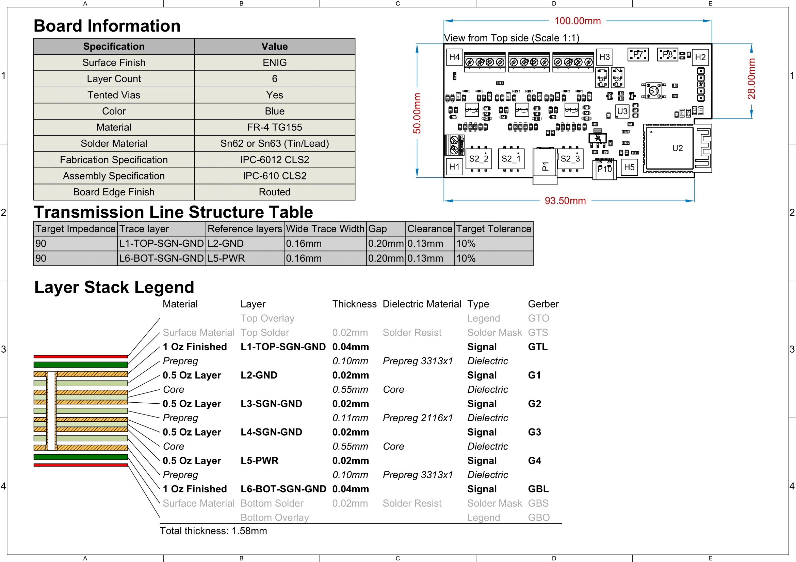This screenshot has width=796, height=562.
Task: Select the H5 mounting hole
Action: [x=629, y=167]
